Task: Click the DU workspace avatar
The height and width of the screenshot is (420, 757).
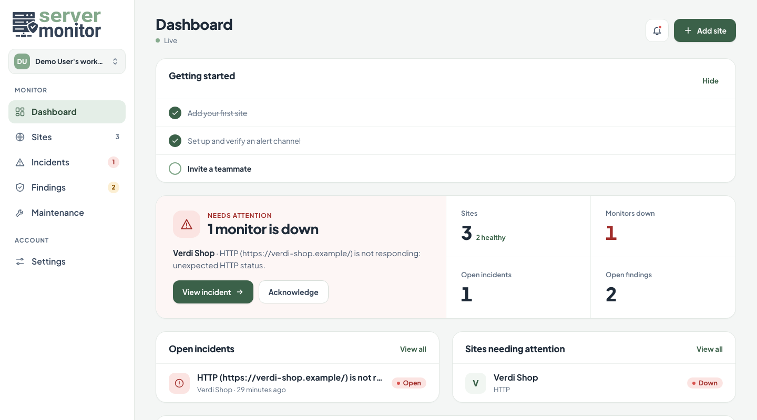Action: (22, 61)
